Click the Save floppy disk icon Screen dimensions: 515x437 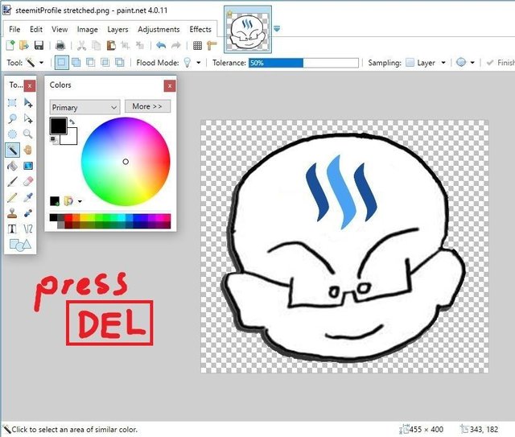coord(39,45)
